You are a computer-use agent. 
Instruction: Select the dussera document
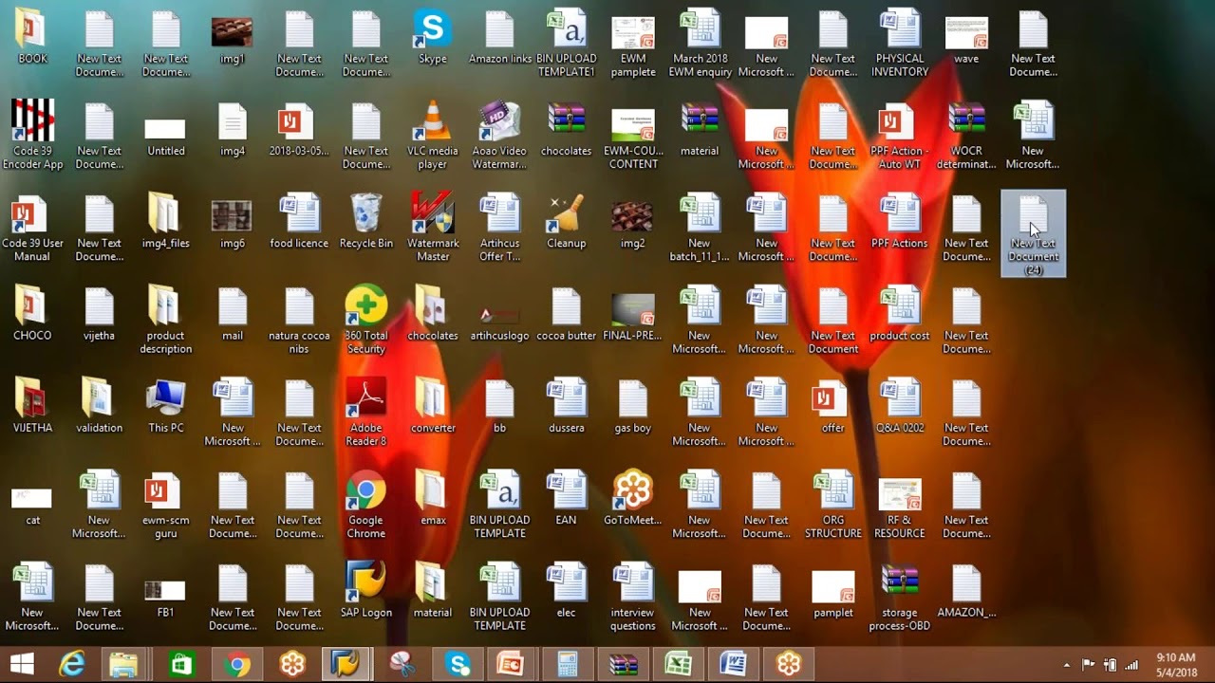point(566,405)
